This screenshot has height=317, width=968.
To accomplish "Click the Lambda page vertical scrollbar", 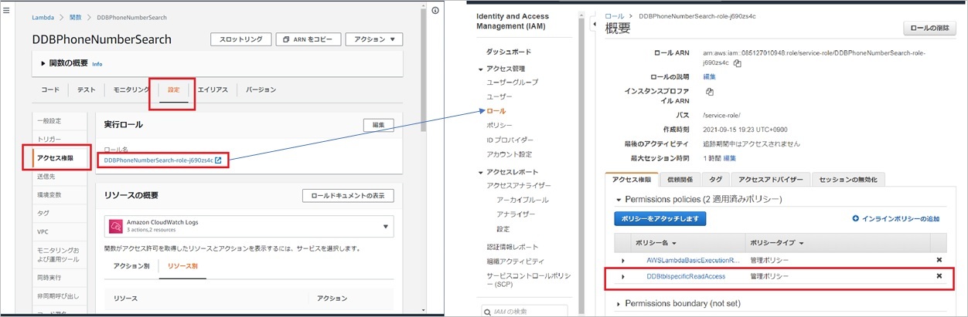I will pyautogui.click(x=422, y=69).
